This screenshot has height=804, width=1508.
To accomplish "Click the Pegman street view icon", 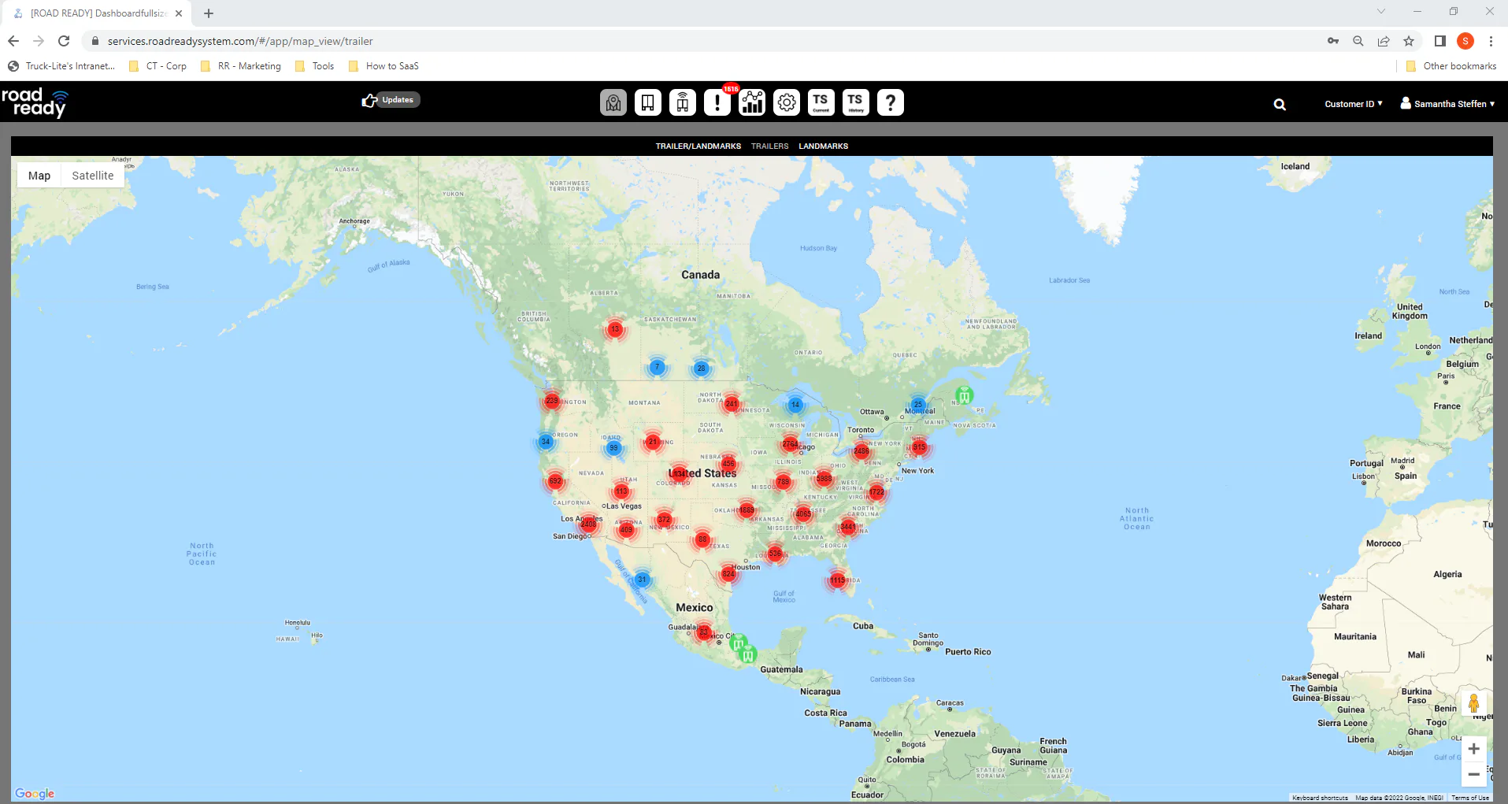I will tap(1473, 703).
